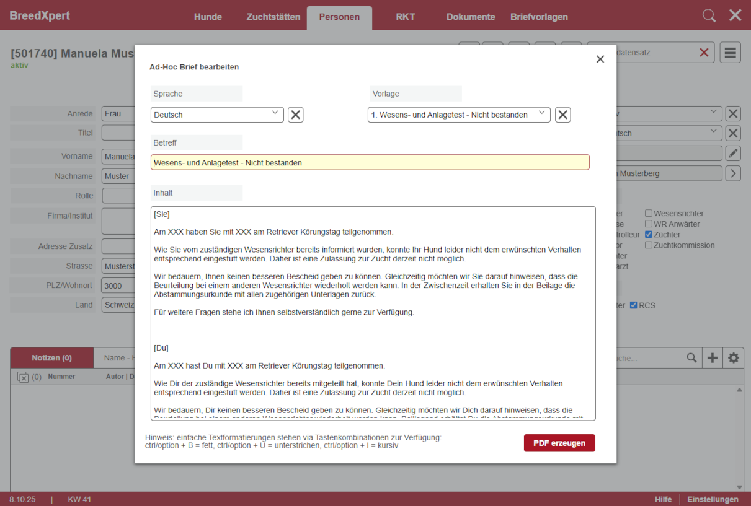Click the pencil edit icon
The width and height of the screenshot is (751, 506).
tap(733, 153)
